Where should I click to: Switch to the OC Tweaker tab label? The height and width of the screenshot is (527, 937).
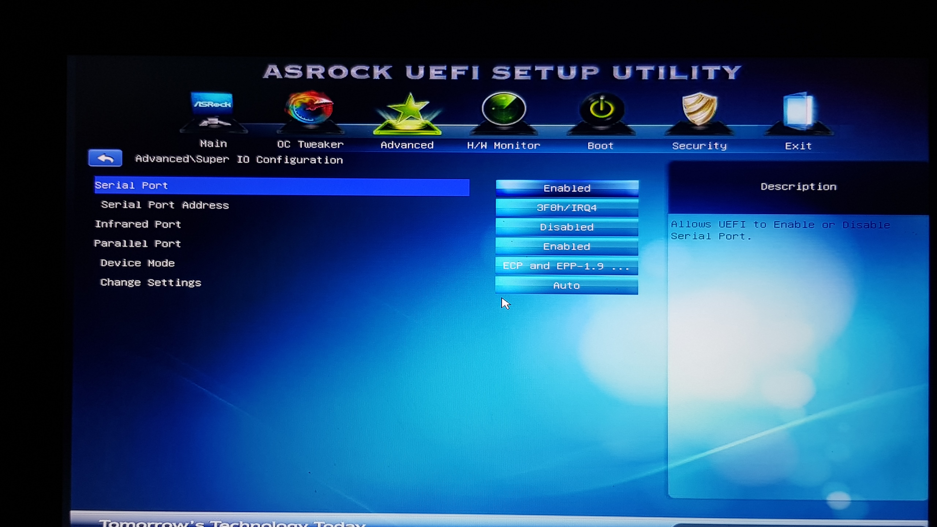point(310,145)
